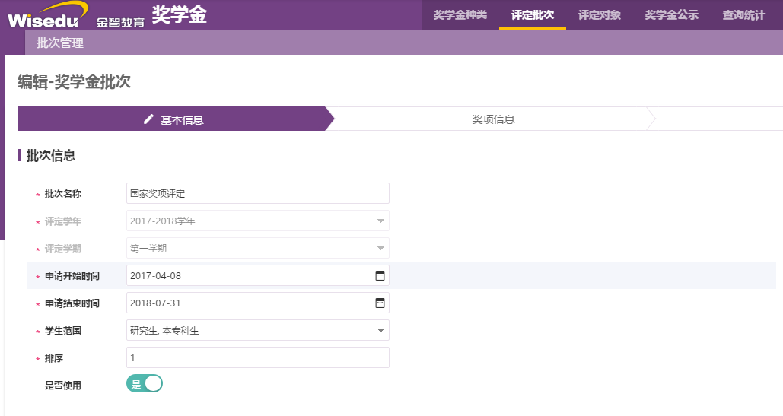Toggle the 是否使用 switch

[x=145, y=383]
